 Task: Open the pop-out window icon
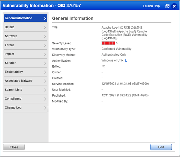[x=167, y=6]
